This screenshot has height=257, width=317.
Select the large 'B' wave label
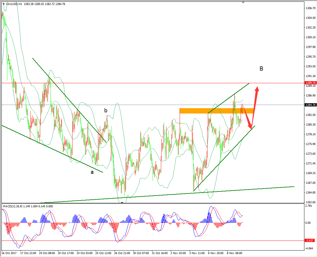[261, 69]
